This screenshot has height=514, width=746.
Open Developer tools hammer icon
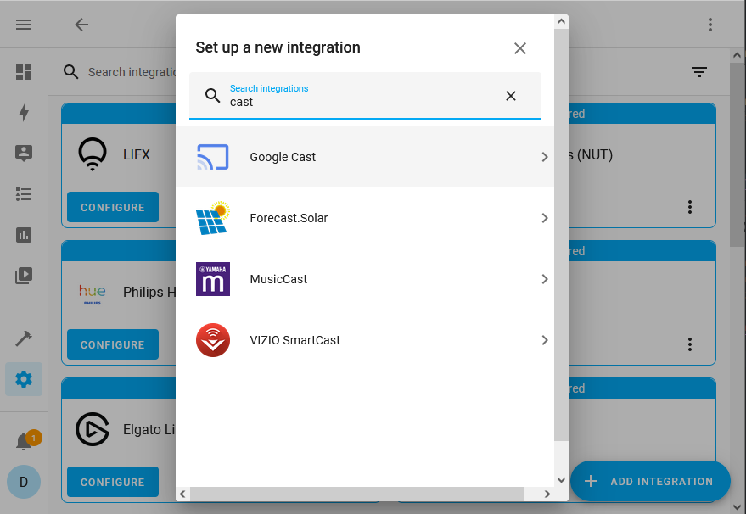click(24, 338)
